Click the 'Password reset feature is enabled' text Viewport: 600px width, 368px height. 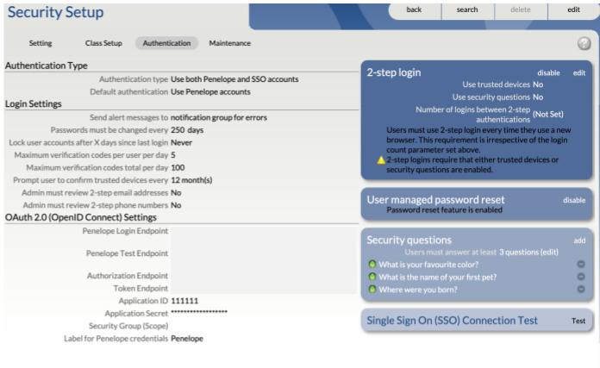click(444, 210)
